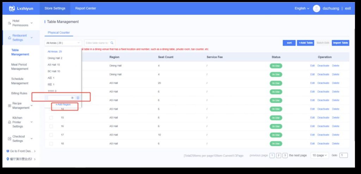The width and height of the screenshot is (361, 174).
Task: Check the checkbox for table 15
Action: [x=51, y=117]
